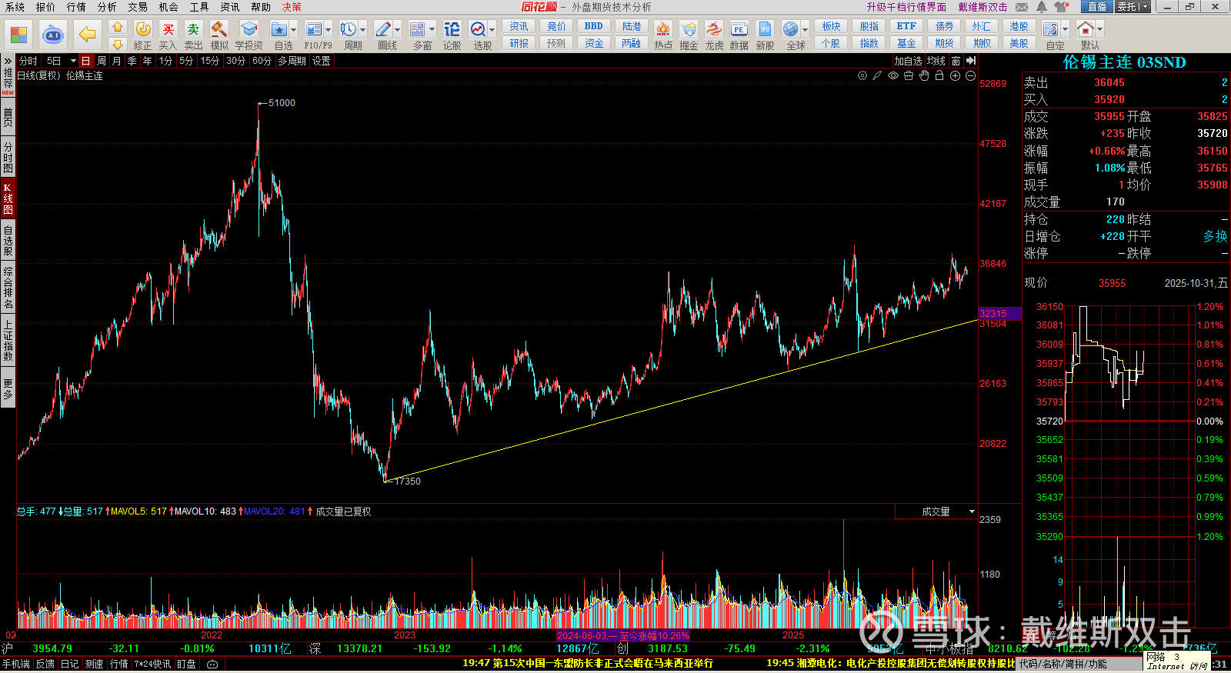Open the 交易 menu
Screen dimensions: 1231x673
coord(138,7)
